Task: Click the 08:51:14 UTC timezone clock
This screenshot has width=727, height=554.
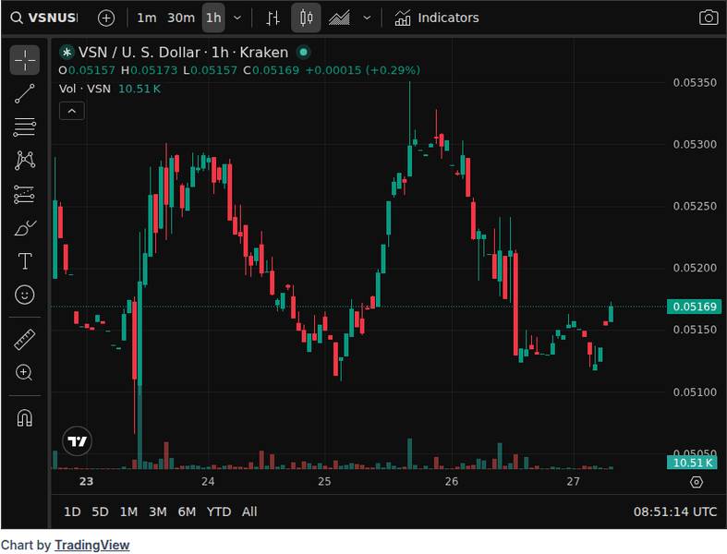Action: tap(675, 512)
